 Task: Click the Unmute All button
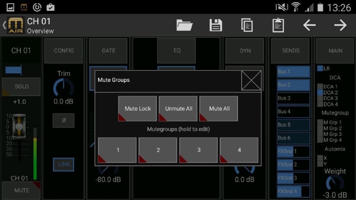pos(178,109)
